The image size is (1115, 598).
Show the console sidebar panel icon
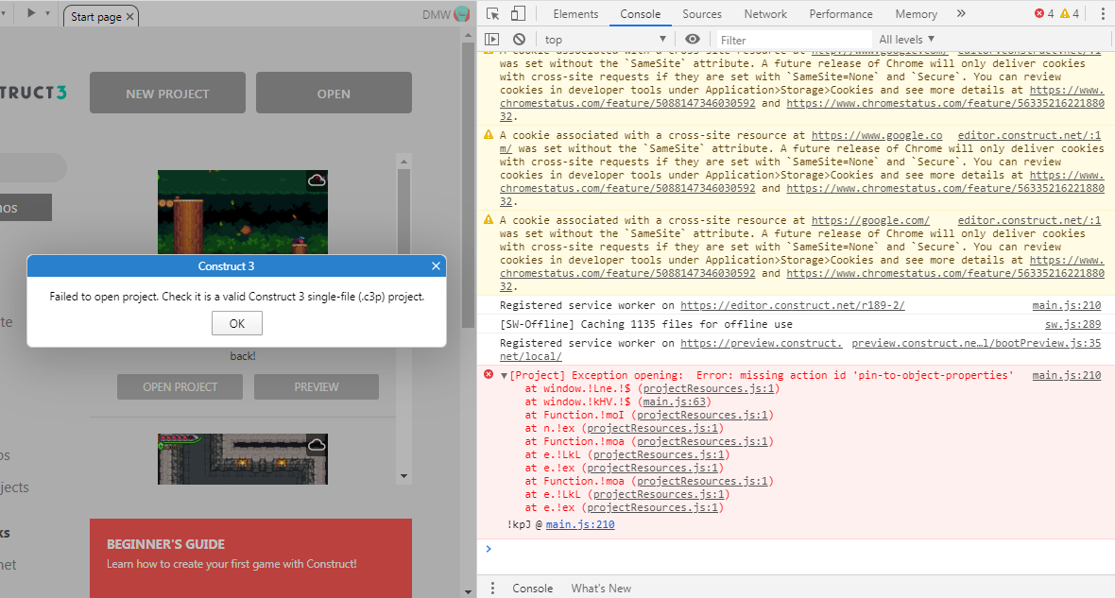492,39
